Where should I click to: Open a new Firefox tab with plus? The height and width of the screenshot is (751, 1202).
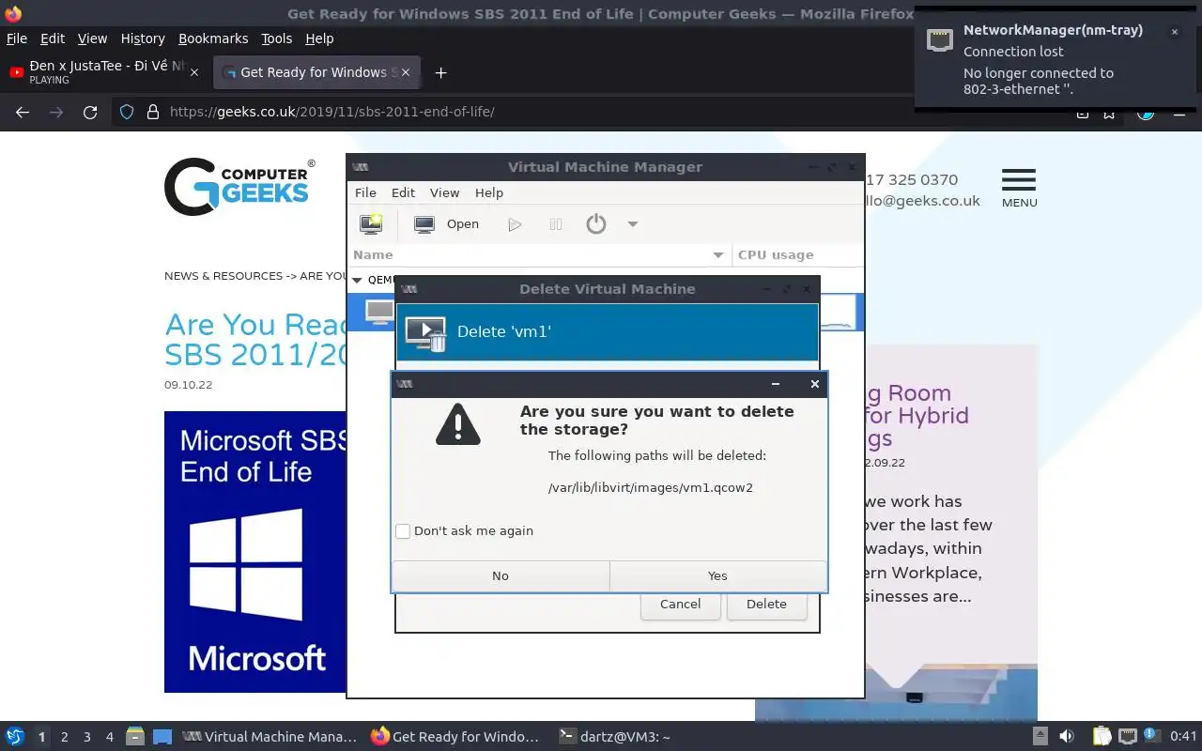pos(440,72)
